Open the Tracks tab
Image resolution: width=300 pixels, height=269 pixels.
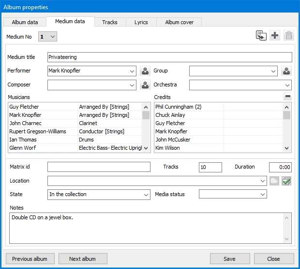110,22
